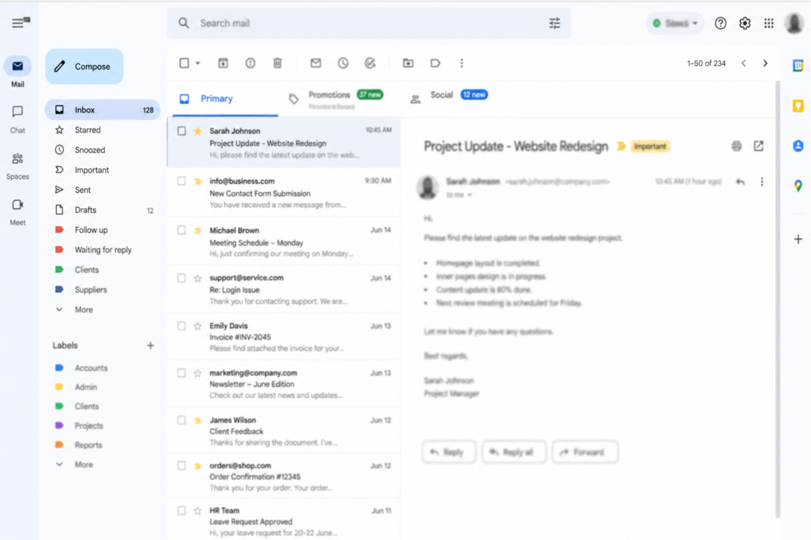
Task: Open the Help question mark icon
Action: (x=720, y=23)
